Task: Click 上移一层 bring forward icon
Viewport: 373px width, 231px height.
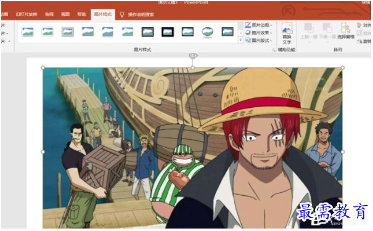Action: [308, 28]
